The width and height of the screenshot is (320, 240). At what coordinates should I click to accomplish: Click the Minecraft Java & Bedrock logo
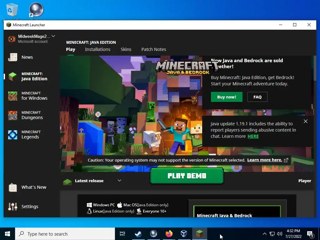pos(187,67)
